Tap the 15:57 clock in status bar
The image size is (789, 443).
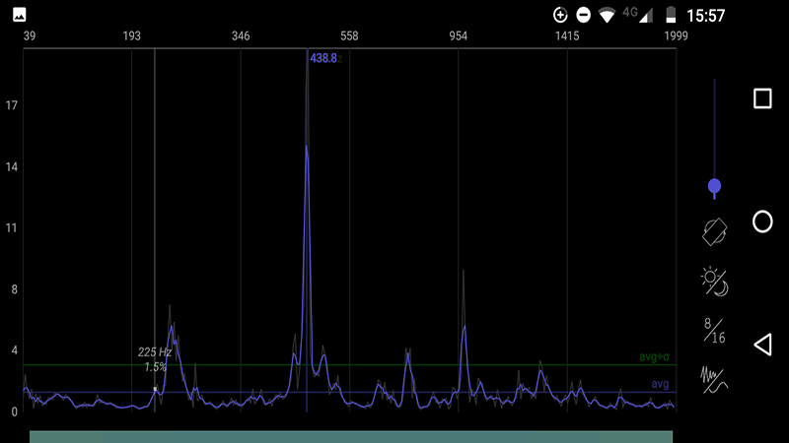tap(706, 16)
